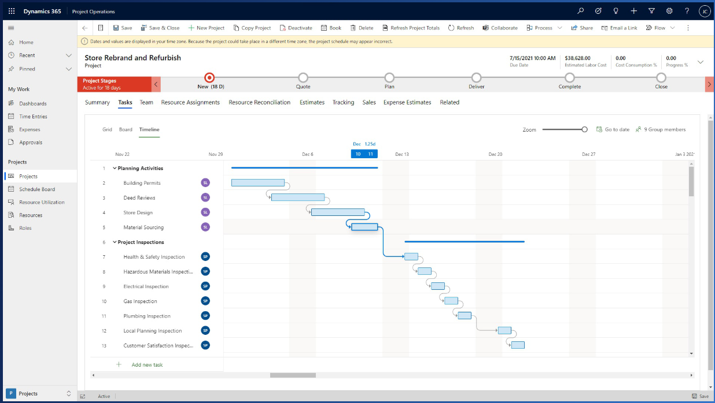Click the horizontal timeline scrollbar thumb
This screenshot has width=715, height=403.
293,375
